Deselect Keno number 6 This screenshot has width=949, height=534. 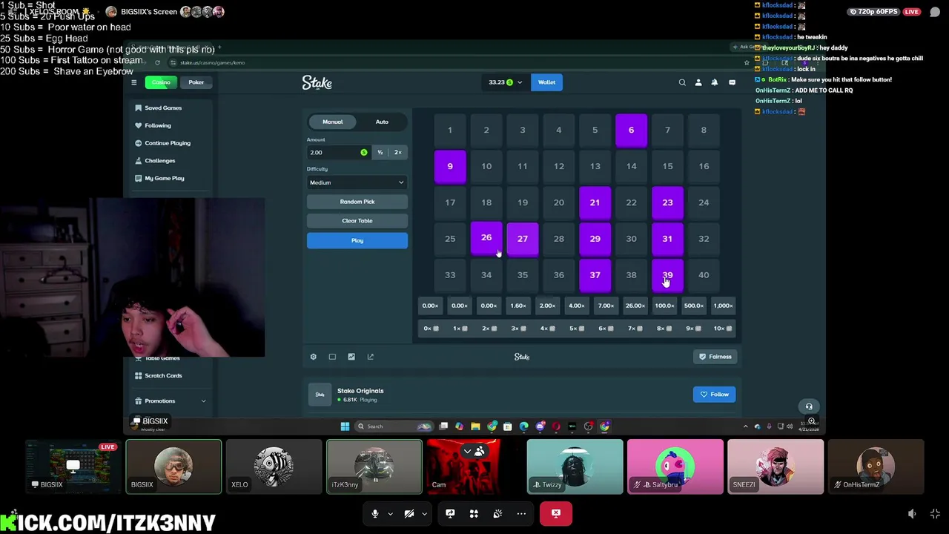click(x=631, y=131)
